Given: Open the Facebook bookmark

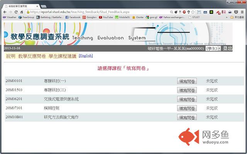Looking at the screenshot, I should click(73, 17).
